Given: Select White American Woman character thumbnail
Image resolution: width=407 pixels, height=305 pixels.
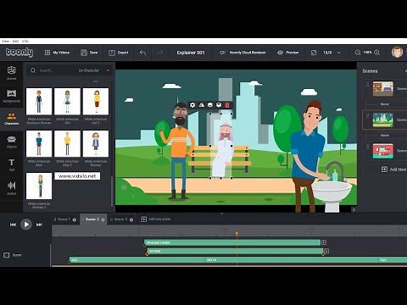Looking at the screenshot, I should (96, 143).
